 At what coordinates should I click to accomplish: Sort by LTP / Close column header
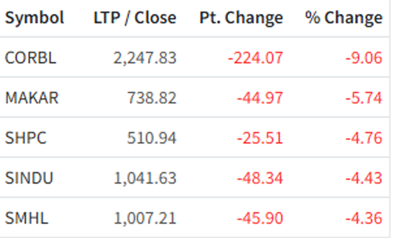pyautogui.click(x=135, y=18)
